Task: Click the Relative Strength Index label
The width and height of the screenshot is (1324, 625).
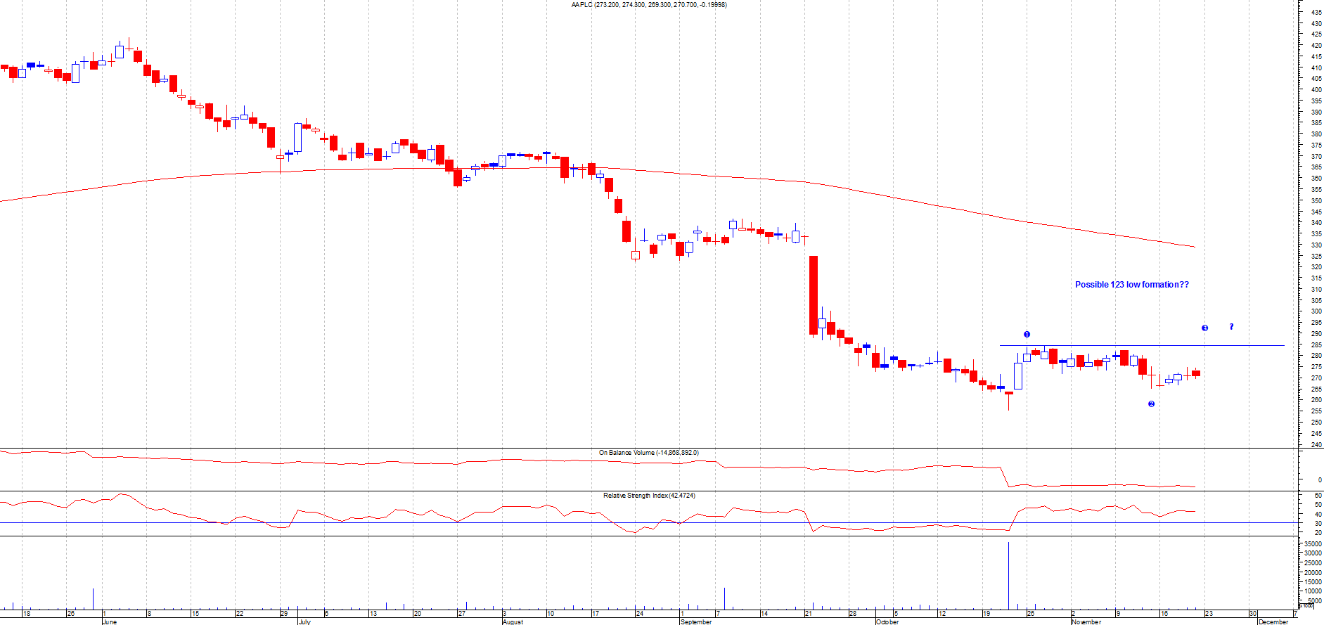Action: [648, 496]
